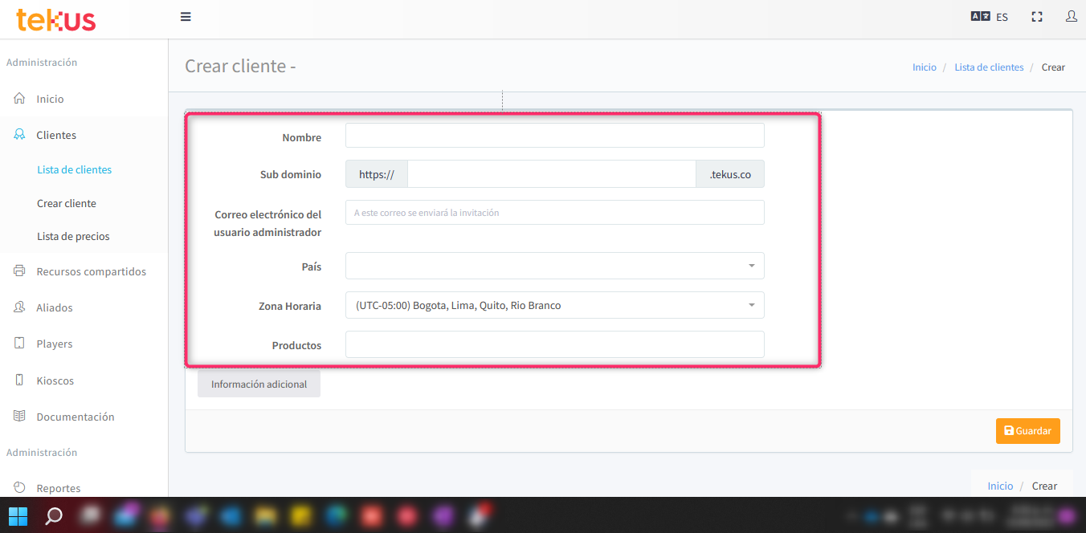Image resolution: width=1086 pixels, height=533 pixels.
Task: Click the Documentación book icon
Action: coord(20,417)
